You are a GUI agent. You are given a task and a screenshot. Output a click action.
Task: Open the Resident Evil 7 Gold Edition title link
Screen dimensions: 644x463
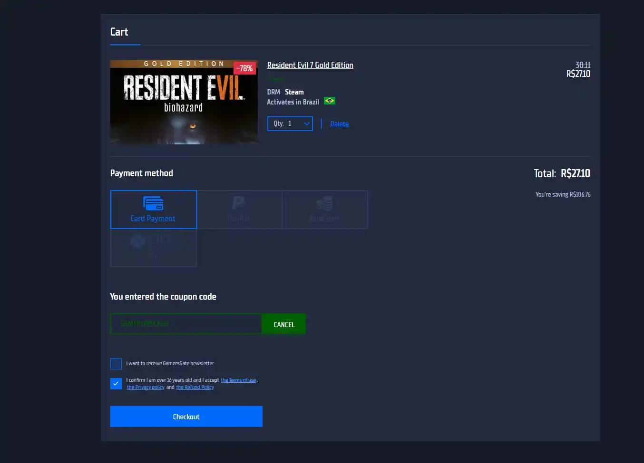coord(310,65)
